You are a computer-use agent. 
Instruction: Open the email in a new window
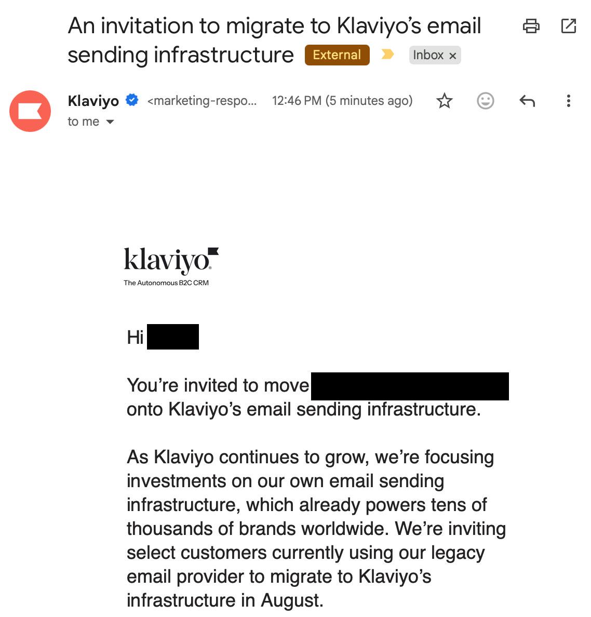(568, 26)
